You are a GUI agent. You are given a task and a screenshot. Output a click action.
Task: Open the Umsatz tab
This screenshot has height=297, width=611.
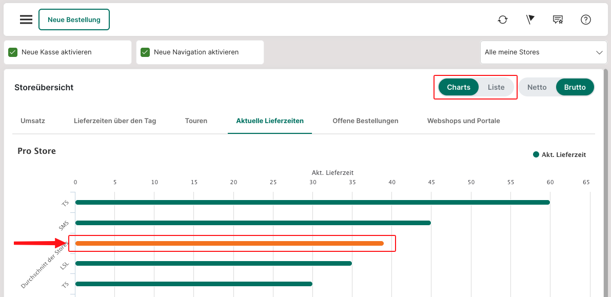[33, 121]
